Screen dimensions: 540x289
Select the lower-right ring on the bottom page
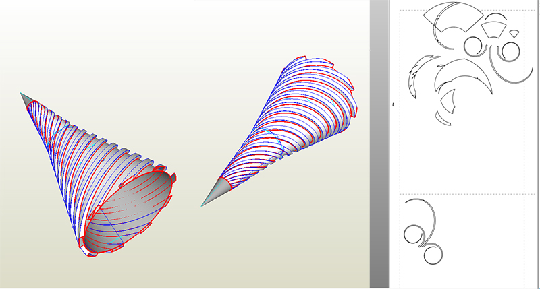coord(433,255)
